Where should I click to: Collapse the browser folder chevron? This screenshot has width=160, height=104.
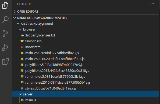click(20, 29)
